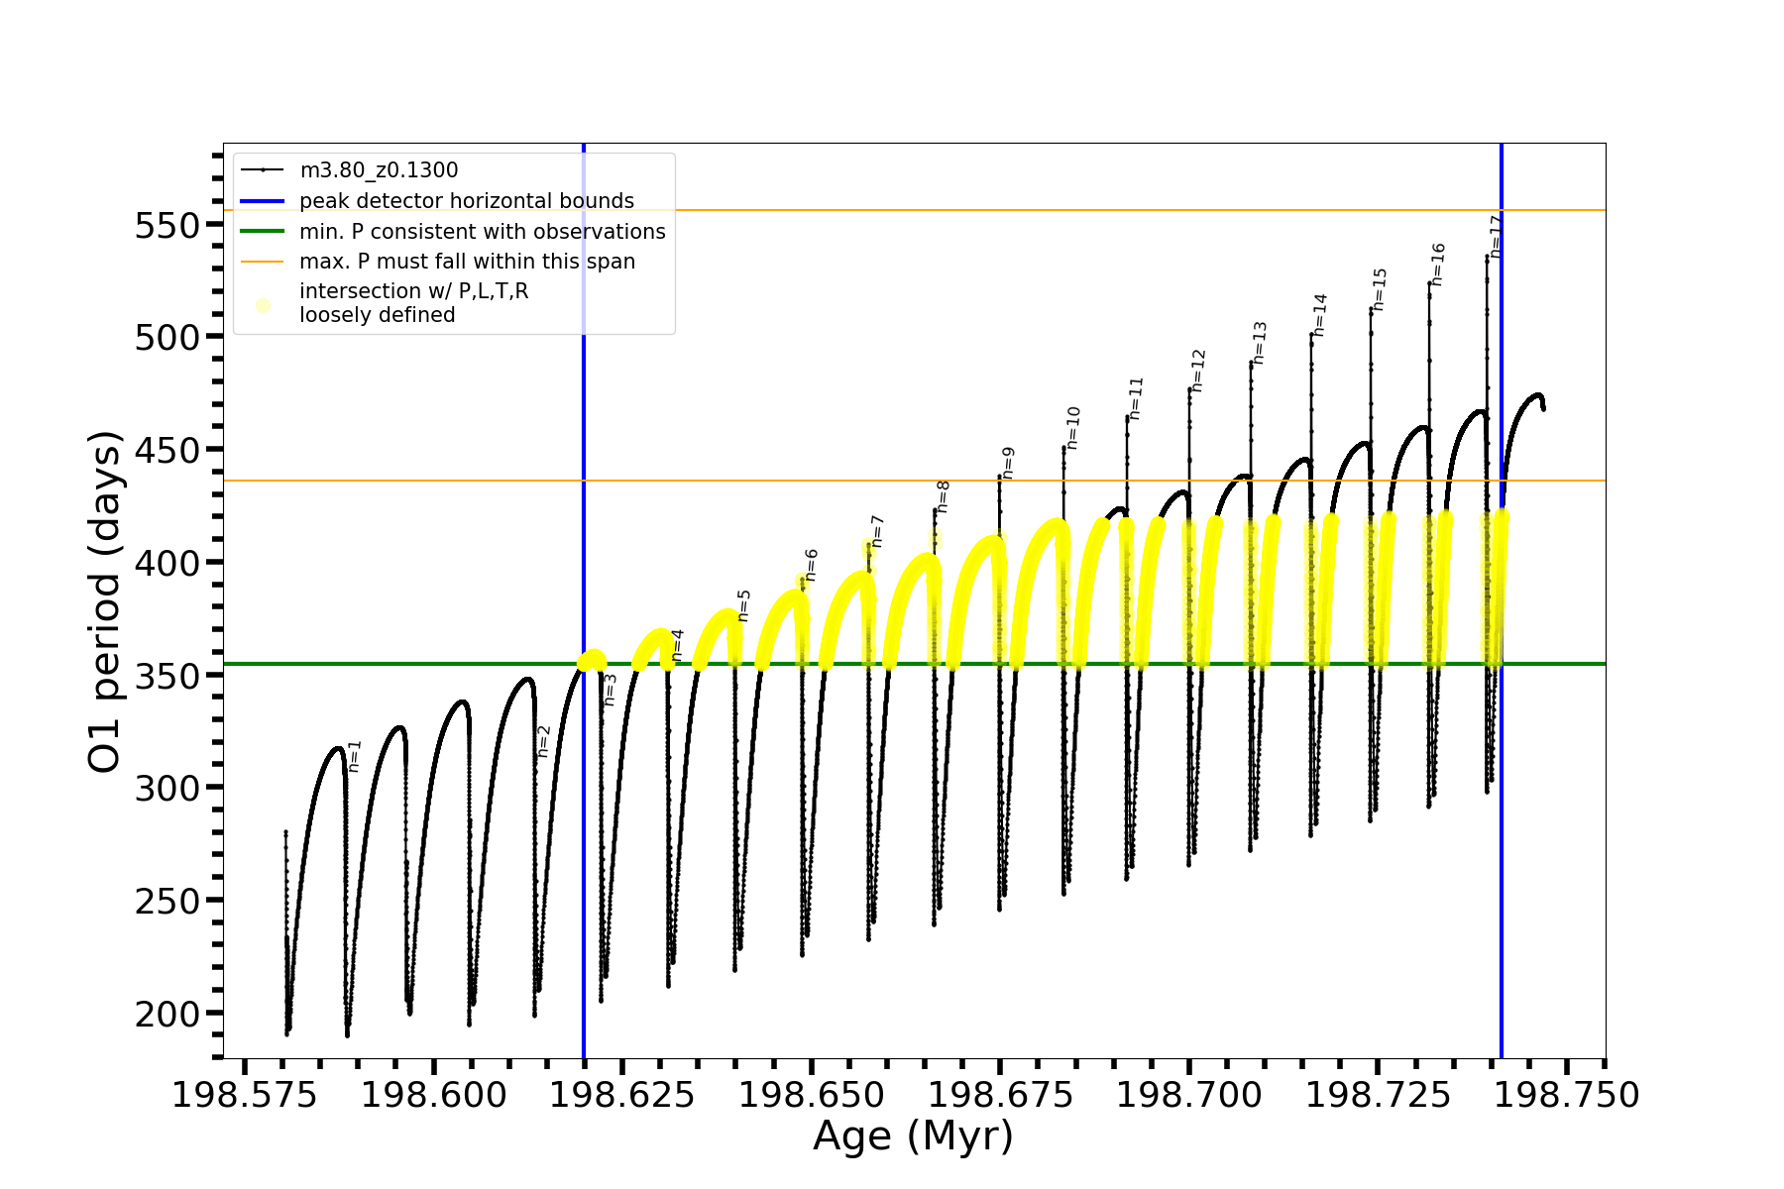Click the m3.80_z0.1300 legend entry
1784x1189 pixels.
click(379, 170)
